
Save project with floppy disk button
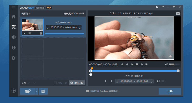tap(43, 91)
